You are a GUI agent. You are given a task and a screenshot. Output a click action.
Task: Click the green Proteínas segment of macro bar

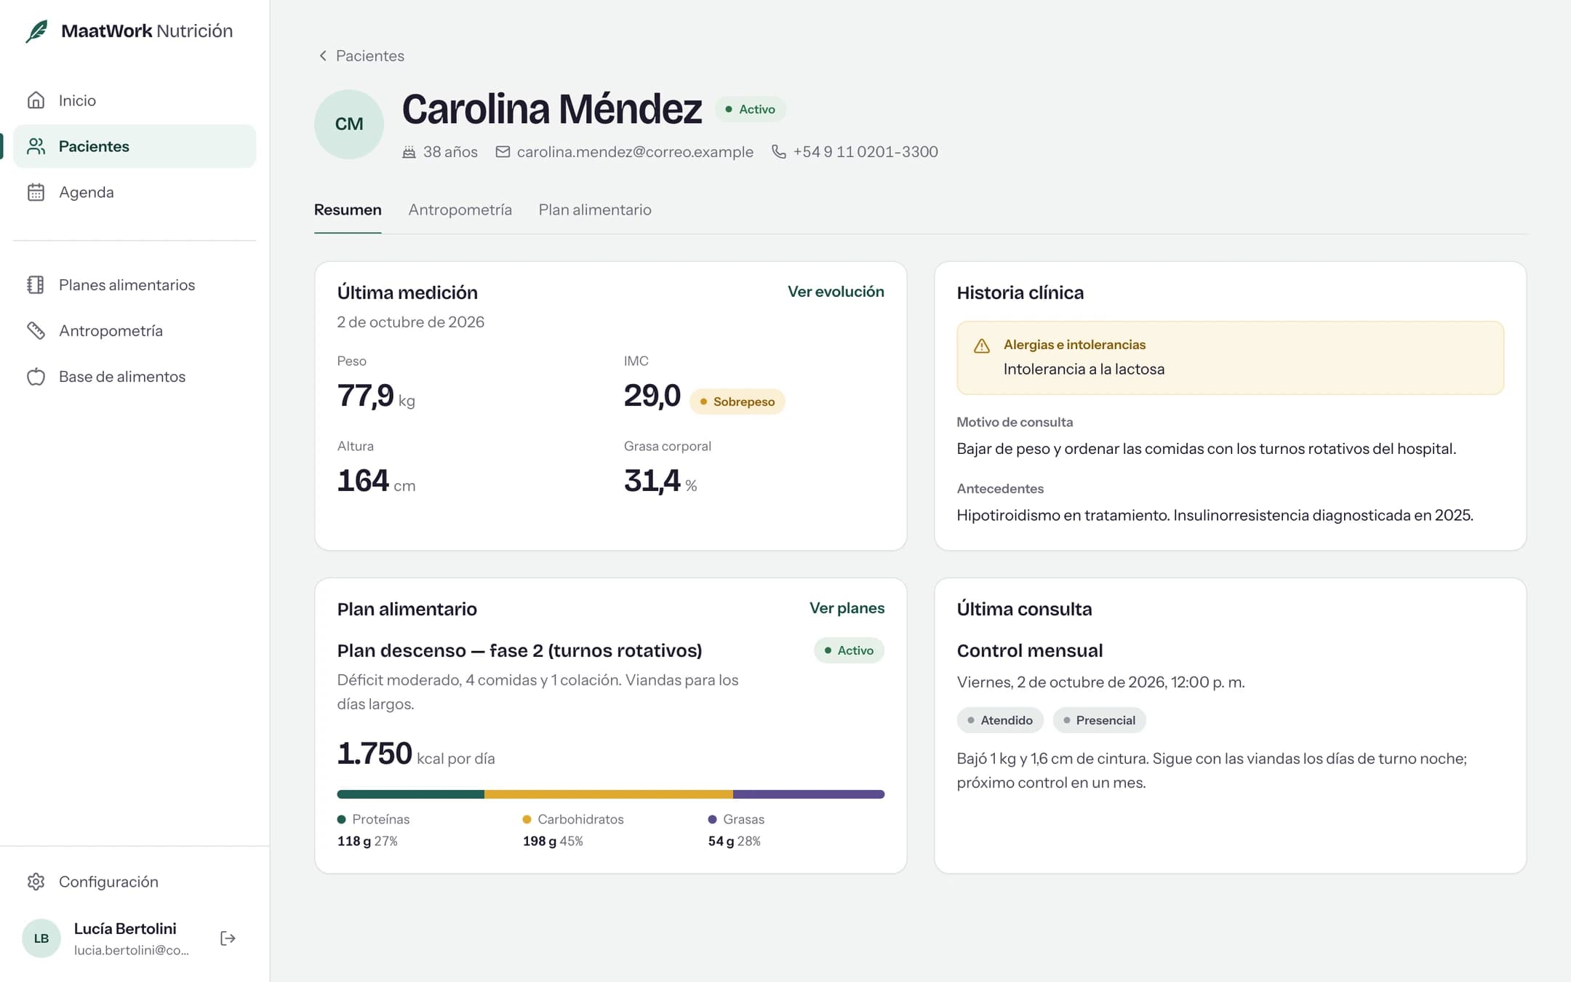point(411,794)
